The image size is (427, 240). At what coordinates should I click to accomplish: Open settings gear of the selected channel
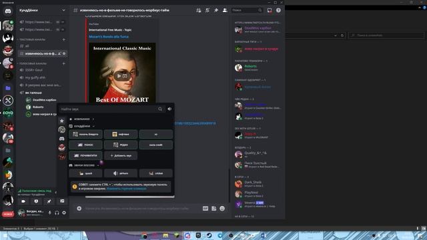[64, 53]
